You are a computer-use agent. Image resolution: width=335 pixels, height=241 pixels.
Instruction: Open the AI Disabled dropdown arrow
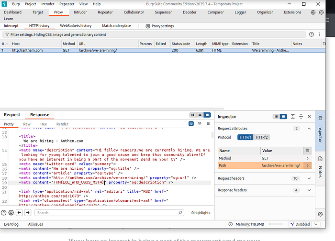pos(316,224)
